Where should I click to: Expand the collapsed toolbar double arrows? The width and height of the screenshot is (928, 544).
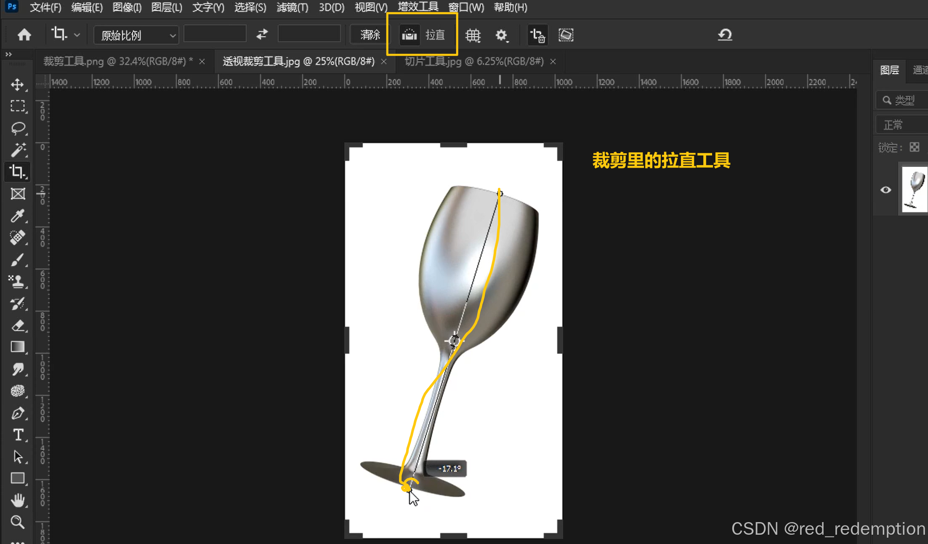tap(8, 54)
